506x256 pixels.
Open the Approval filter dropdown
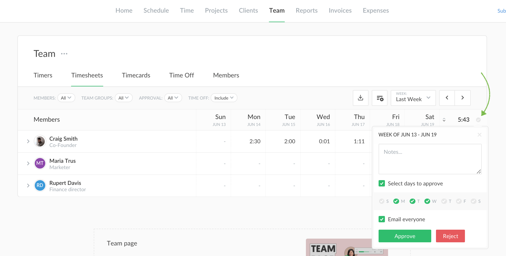tap(173, 98)
